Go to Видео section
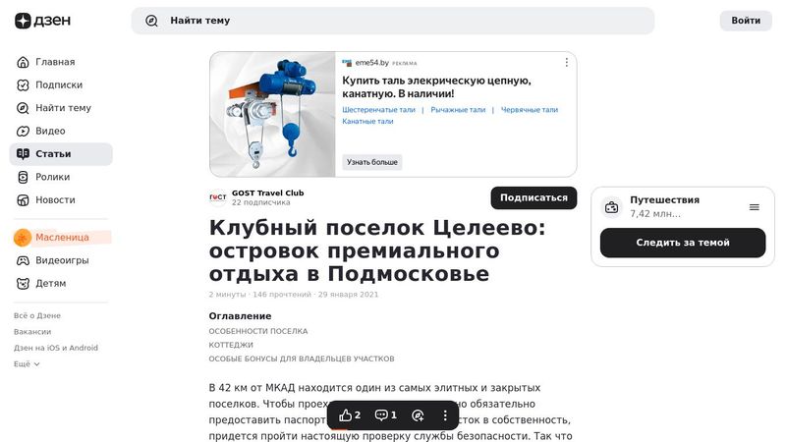786x442 pixels. tap(61, 131)
